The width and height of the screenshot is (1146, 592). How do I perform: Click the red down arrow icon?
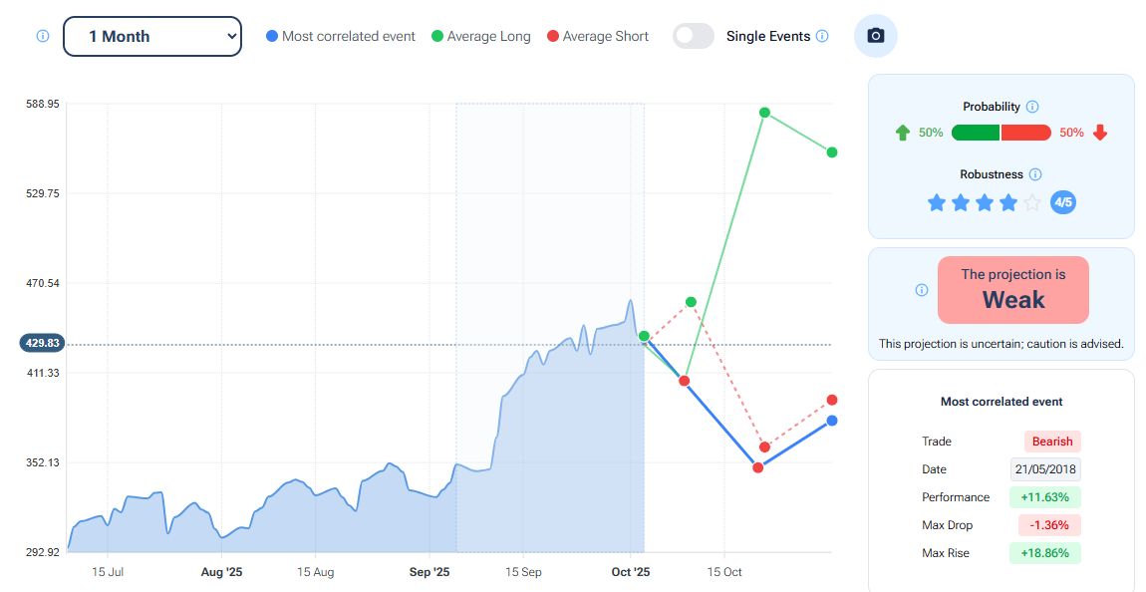tap(1100, 133)
